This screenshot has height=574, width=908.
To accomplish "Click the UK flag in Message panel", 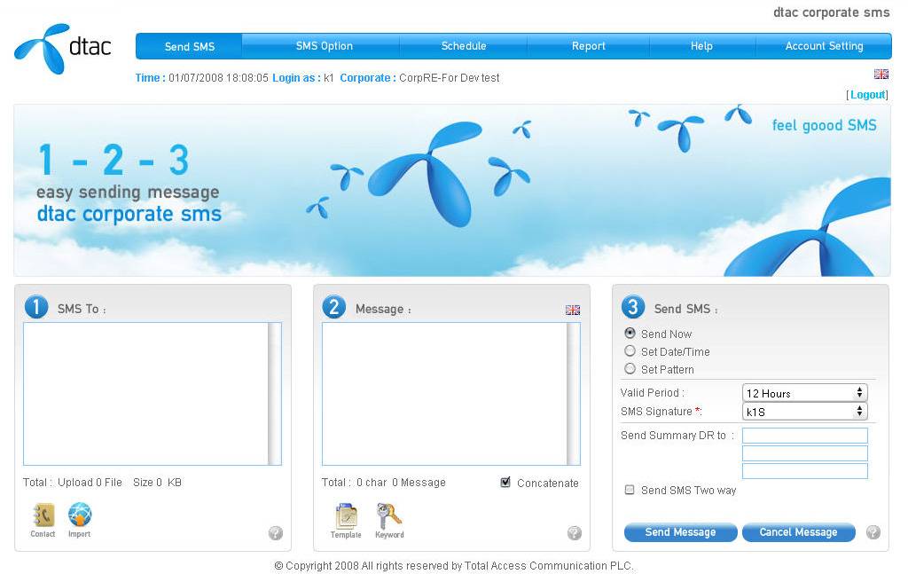I will 573,310.
